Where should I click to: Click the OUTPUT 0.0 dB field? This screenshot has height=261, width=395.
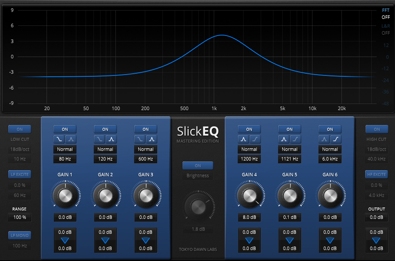(377, 217)
